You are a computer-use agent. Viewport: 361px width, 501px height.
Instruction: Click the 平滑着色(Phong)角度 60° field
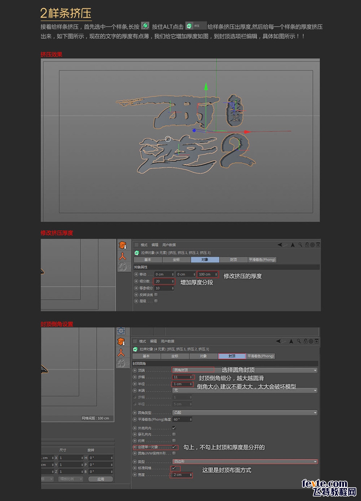(182, 419)
